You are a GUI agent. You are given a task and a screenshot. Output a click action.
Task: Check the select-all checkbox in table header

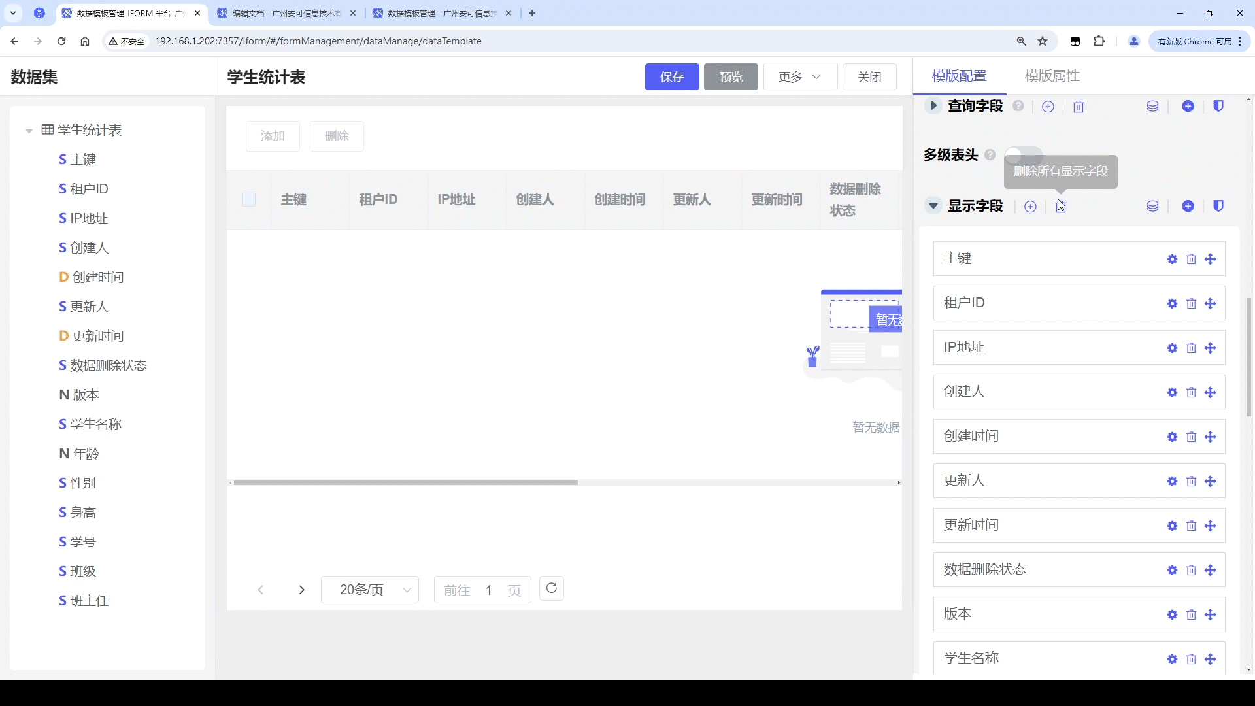(248, 200)
